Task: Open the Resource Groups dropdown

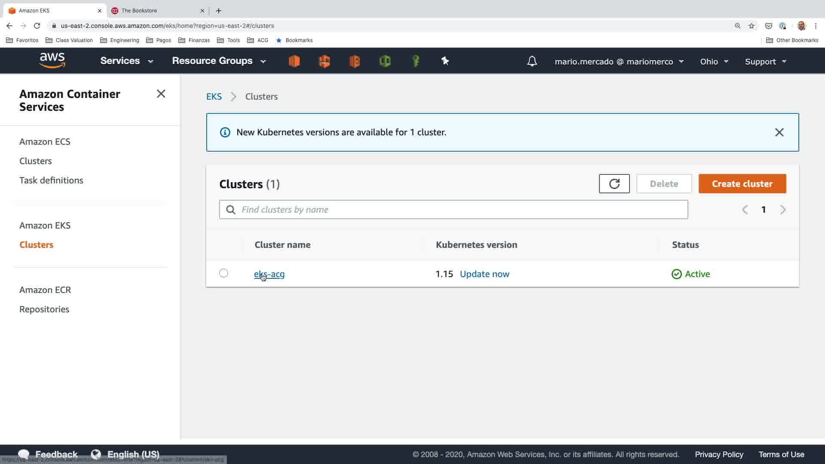Action: coord(219,61)
